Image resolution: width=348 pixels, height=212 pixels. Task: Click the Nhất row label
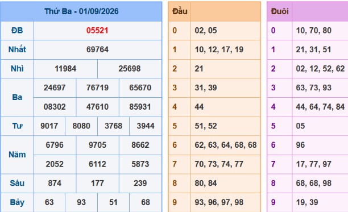click(x=17, y=49)
